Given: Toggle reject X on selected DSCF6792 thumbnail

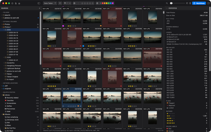Looking at the screenshot, I should pos(81,106).
